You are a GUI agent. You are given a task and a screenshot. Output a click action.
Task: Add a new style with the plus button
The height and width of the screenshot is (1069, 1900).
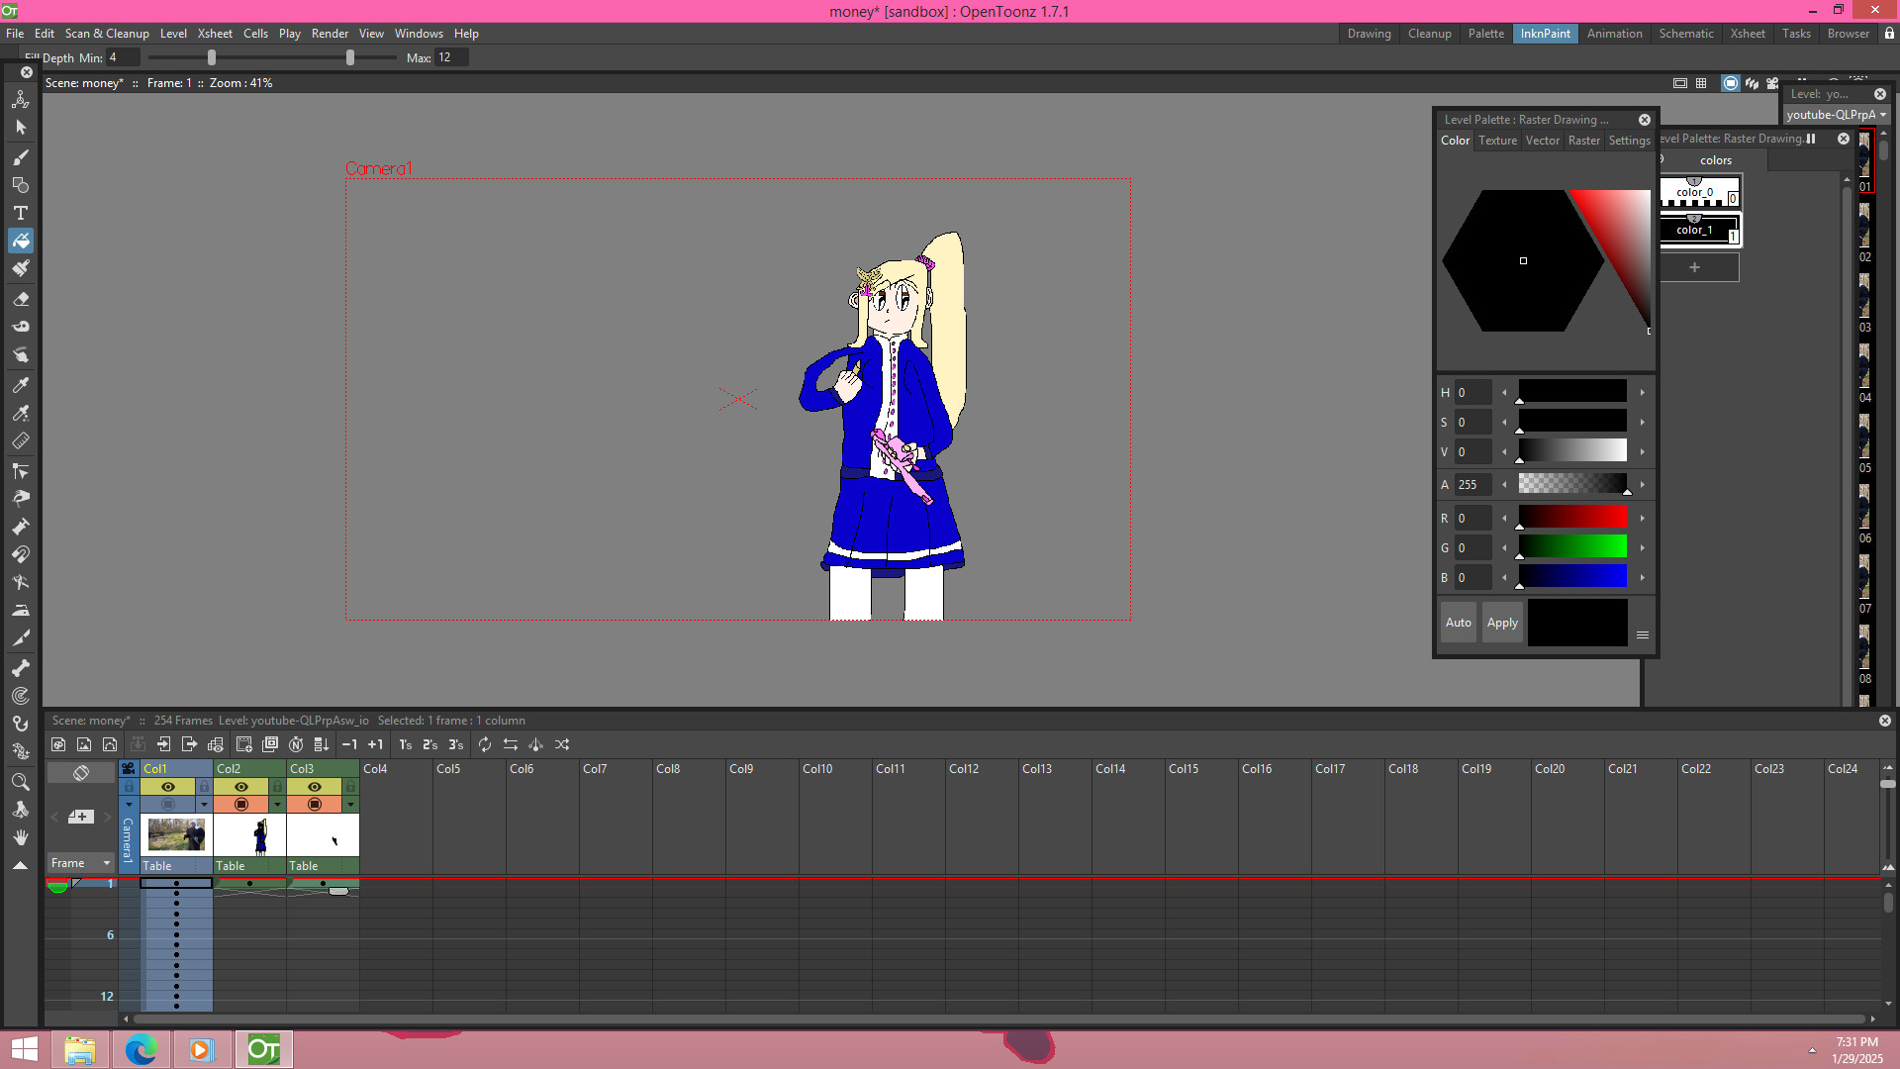coord(1695,267)
